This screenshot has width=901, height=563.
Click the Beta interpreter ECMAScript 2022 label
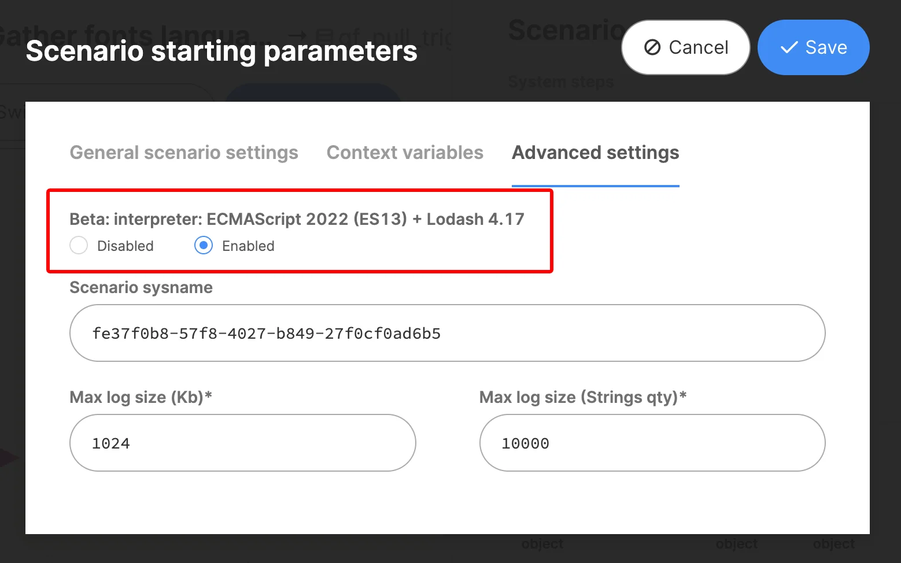[x=297, y=220]
